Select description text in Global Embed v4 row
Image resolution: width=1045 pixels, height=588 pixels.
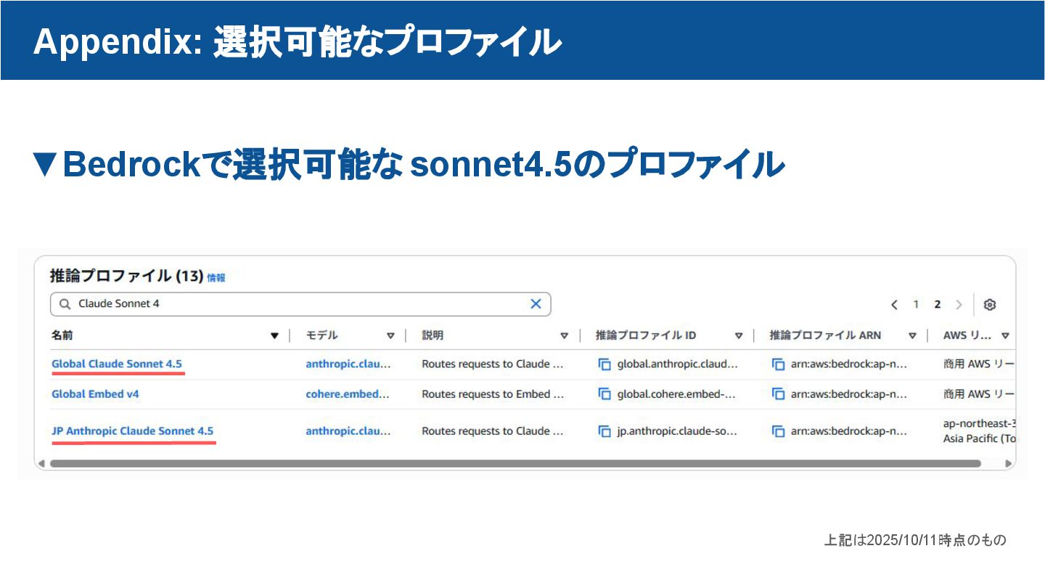pyautogui.click(x=493, y=394)
